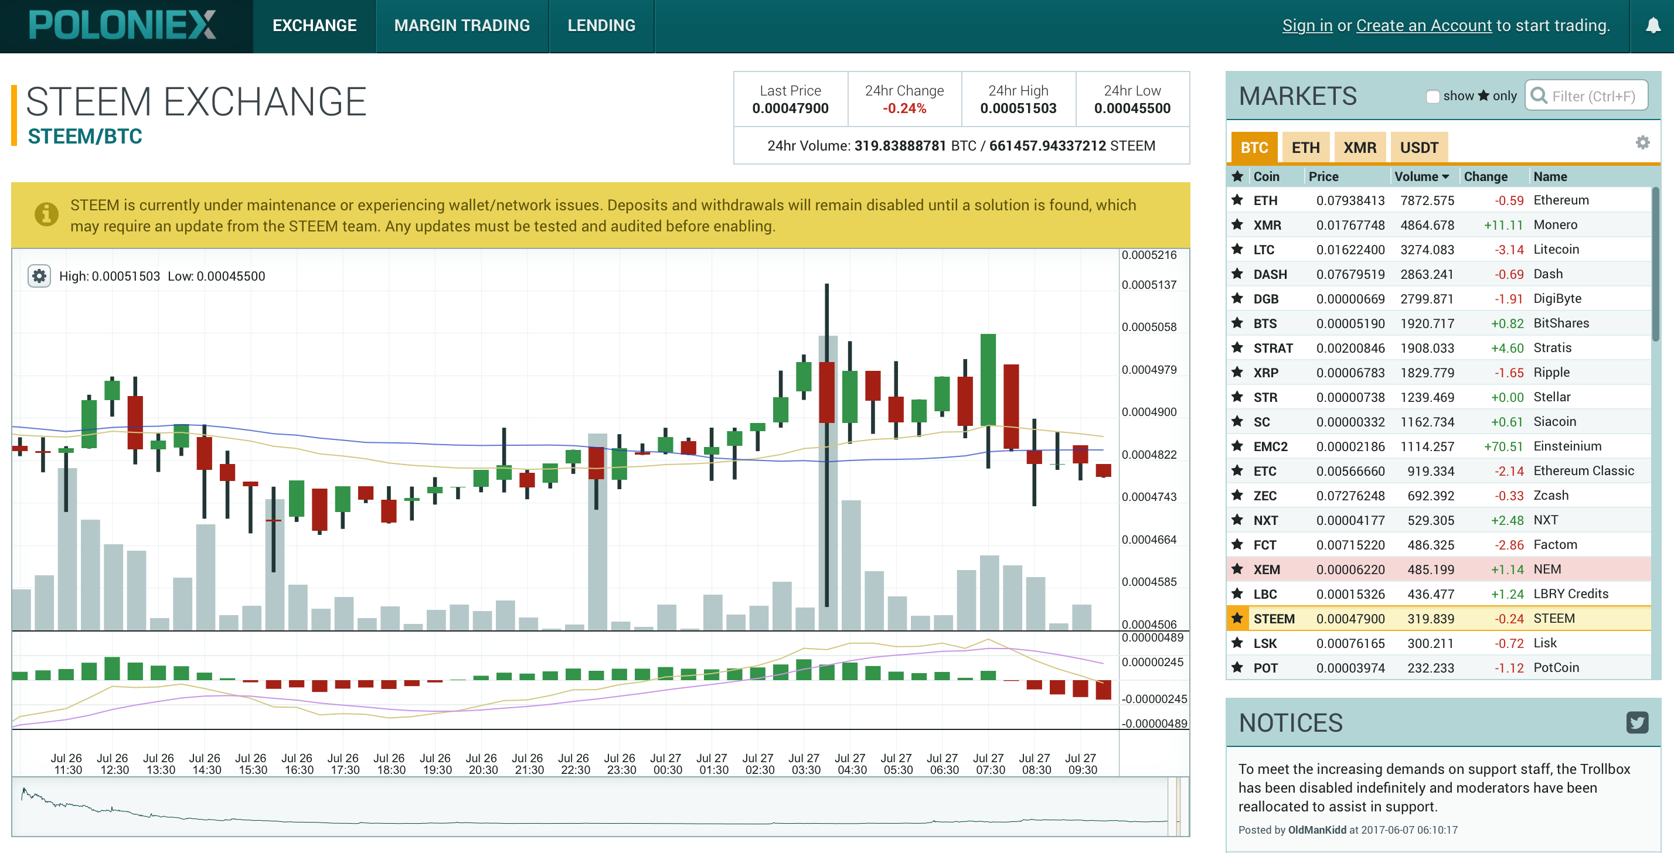Select the Einsteinium market row
The image size is (1674, 853).
1439,446
